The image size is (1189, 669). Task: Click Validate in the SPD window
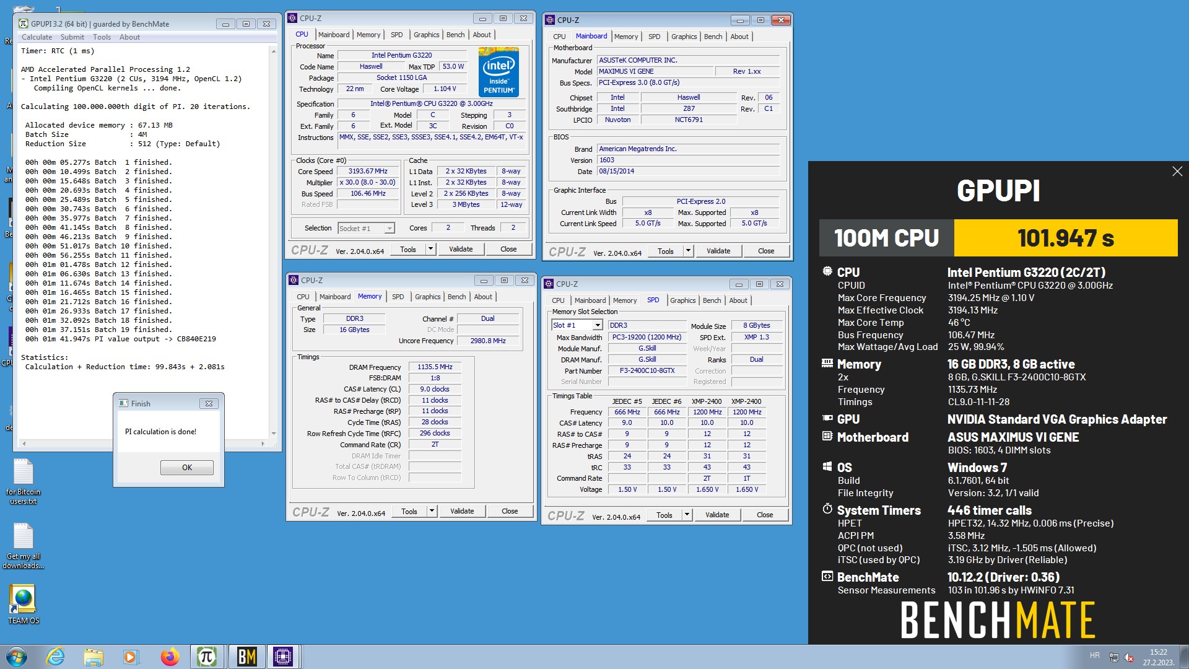717,515
